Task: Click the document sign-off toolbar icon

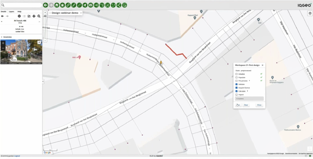Action: coord(125,5)
